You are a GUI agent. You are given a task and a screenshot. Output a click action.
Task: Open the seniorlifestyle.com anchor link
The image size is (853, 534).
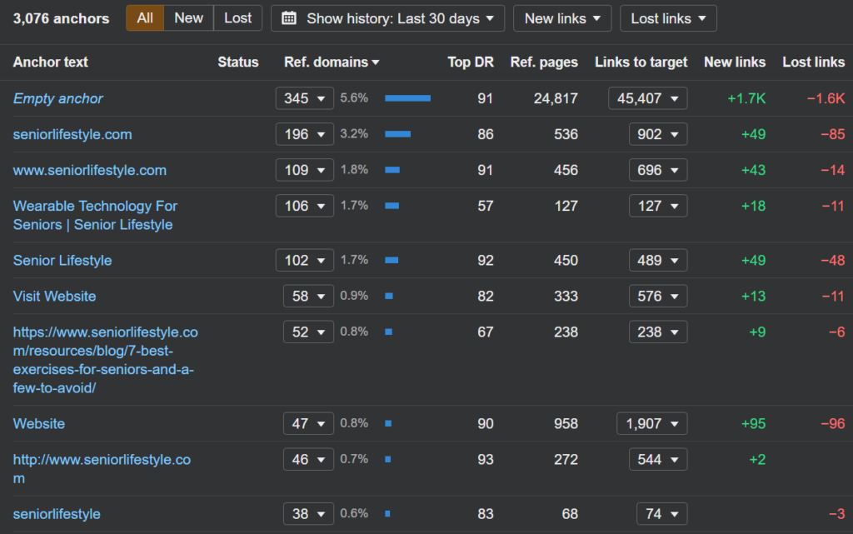pos(72,134)
